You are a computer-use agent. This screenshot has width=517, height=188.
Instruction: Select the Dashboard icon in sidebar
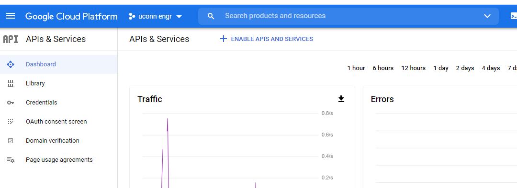11,64
